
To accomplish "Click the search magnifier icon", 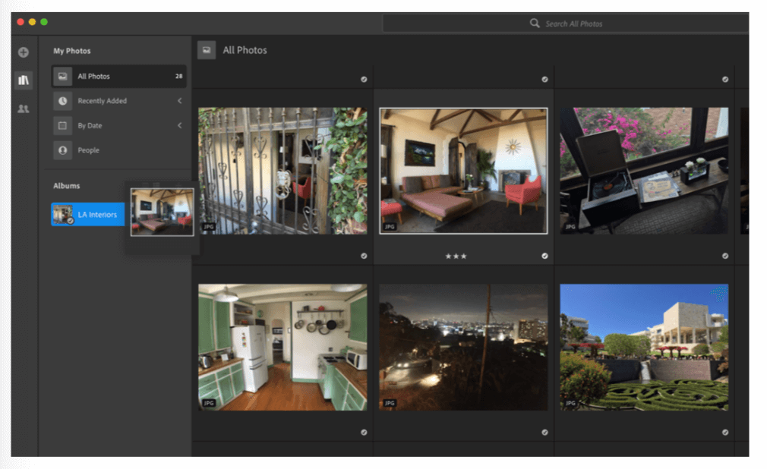I will pos(535,23).
